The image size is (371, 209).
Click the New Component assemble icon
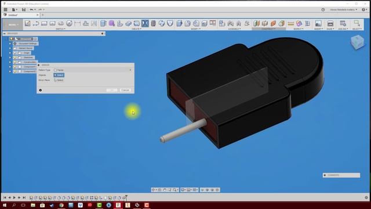(x=222, y=23)
